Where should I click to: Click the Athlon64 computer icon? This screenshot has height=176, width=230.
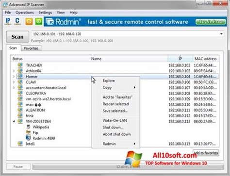point(20,71)
